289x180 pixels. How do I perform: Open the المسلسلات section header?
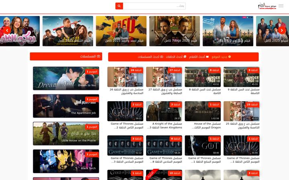pyautogui.click(x=66, y=56)
